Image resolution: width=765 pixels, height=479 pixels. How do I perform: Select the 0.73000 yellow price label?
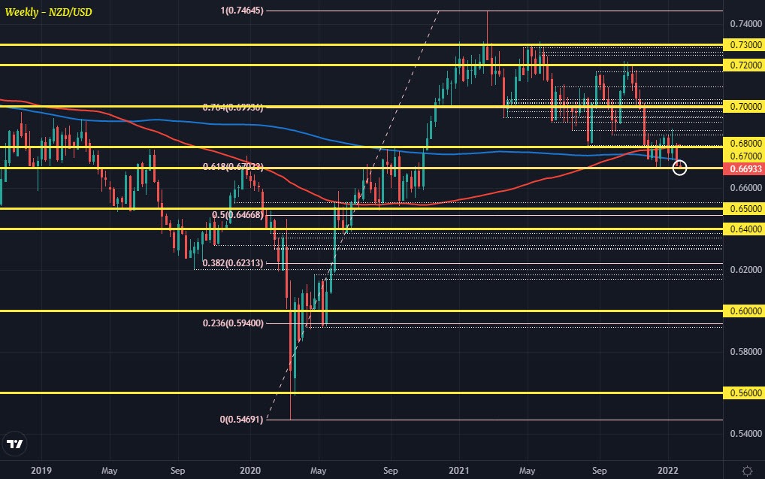point(743,45)
